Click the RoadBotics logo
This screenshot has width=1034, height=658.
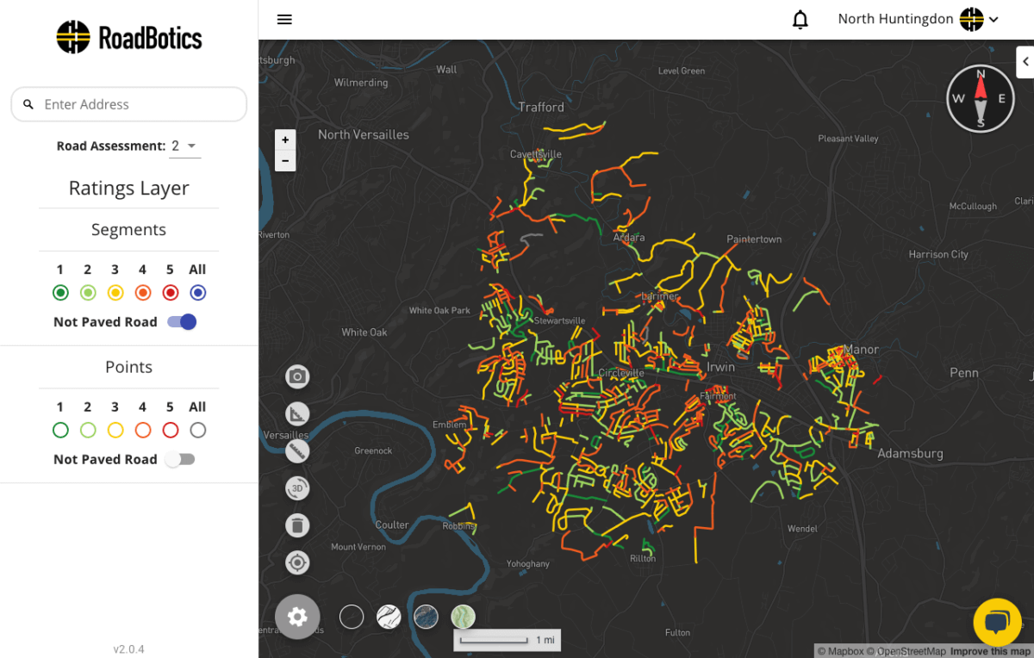click(129, 37)
